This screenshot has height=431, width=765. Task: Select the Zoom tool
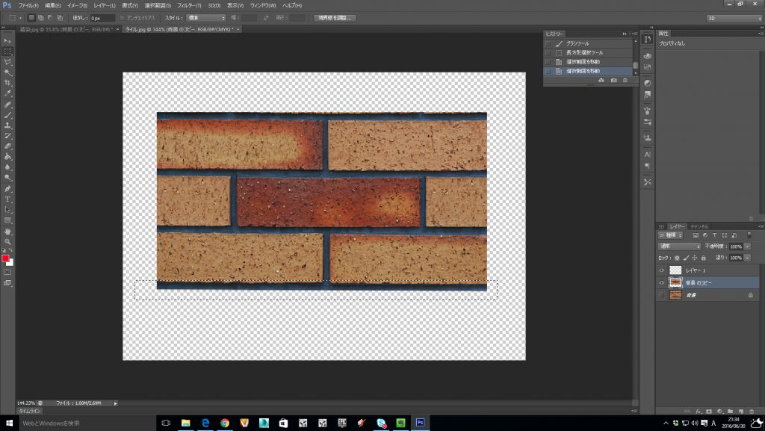click(x=8, y=242)
